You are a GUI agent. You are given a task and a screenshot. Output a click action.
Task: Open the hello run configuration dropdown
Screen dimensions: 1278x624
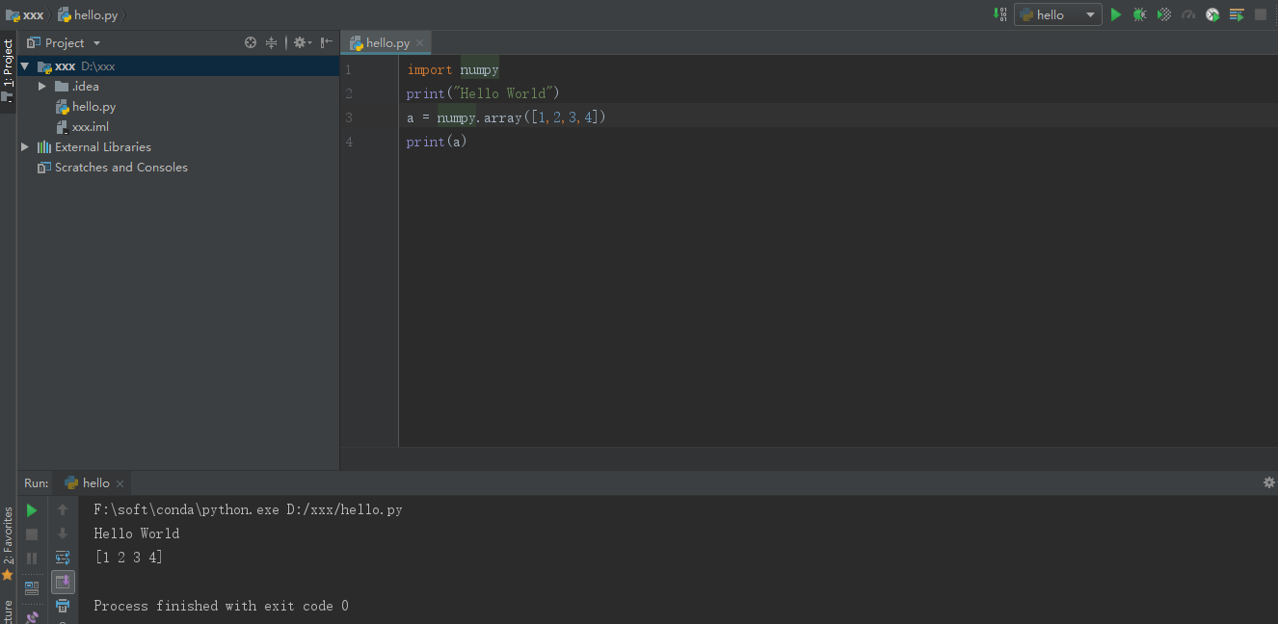[x=1057, y=14]
